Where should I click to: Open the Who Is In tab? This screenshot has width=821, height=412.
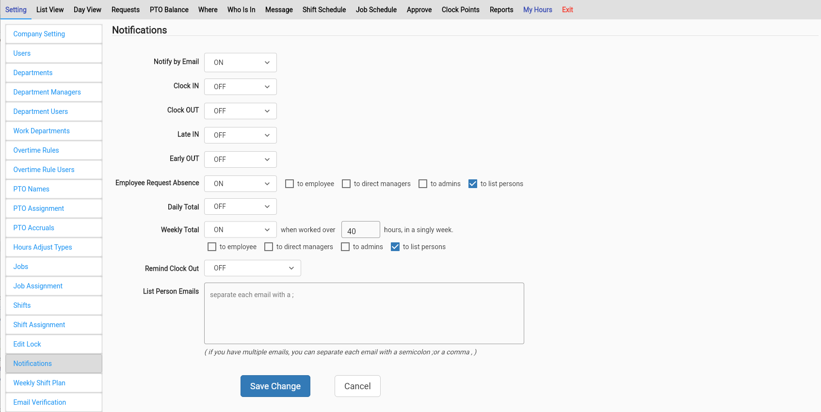(241, 10)
